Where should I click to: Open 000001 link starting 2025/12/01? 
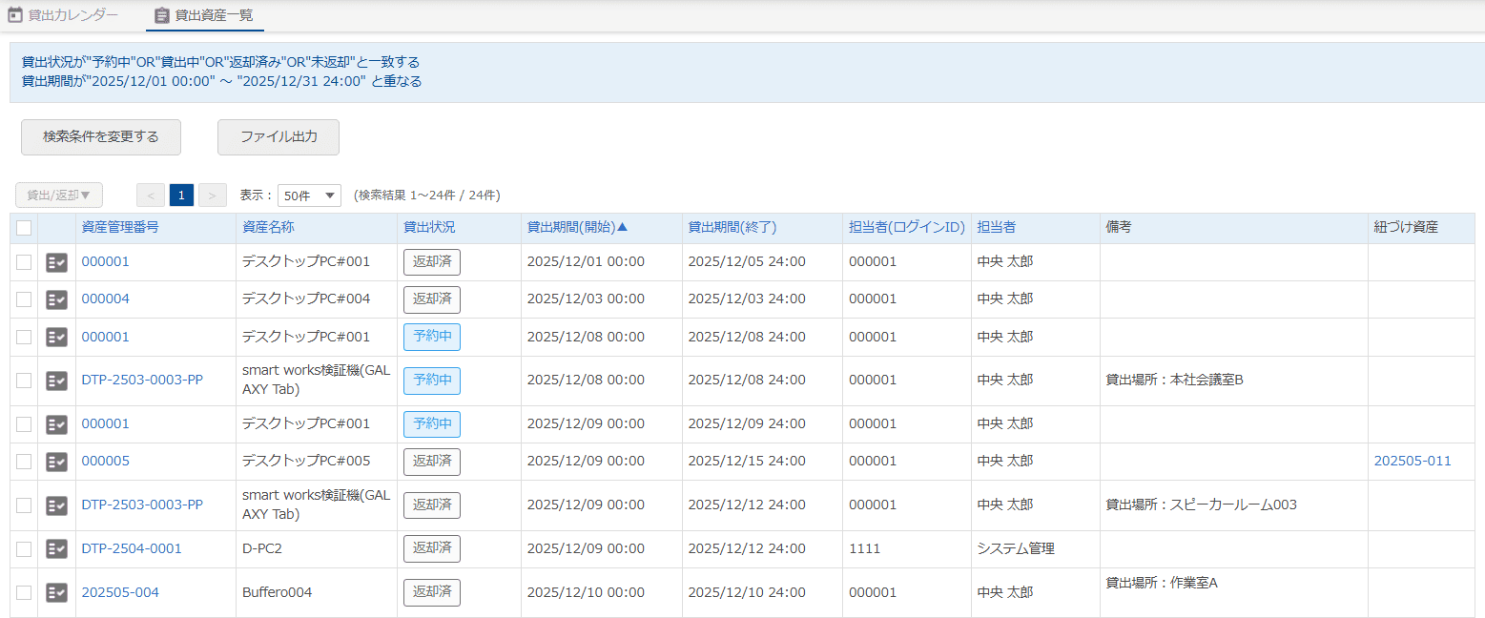pos(105,262)
